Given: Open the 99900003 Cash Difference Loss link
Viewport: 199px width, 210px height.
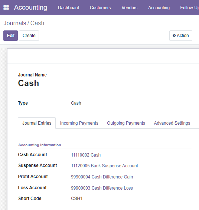Looking at the screenshot, I should [102, 188].
